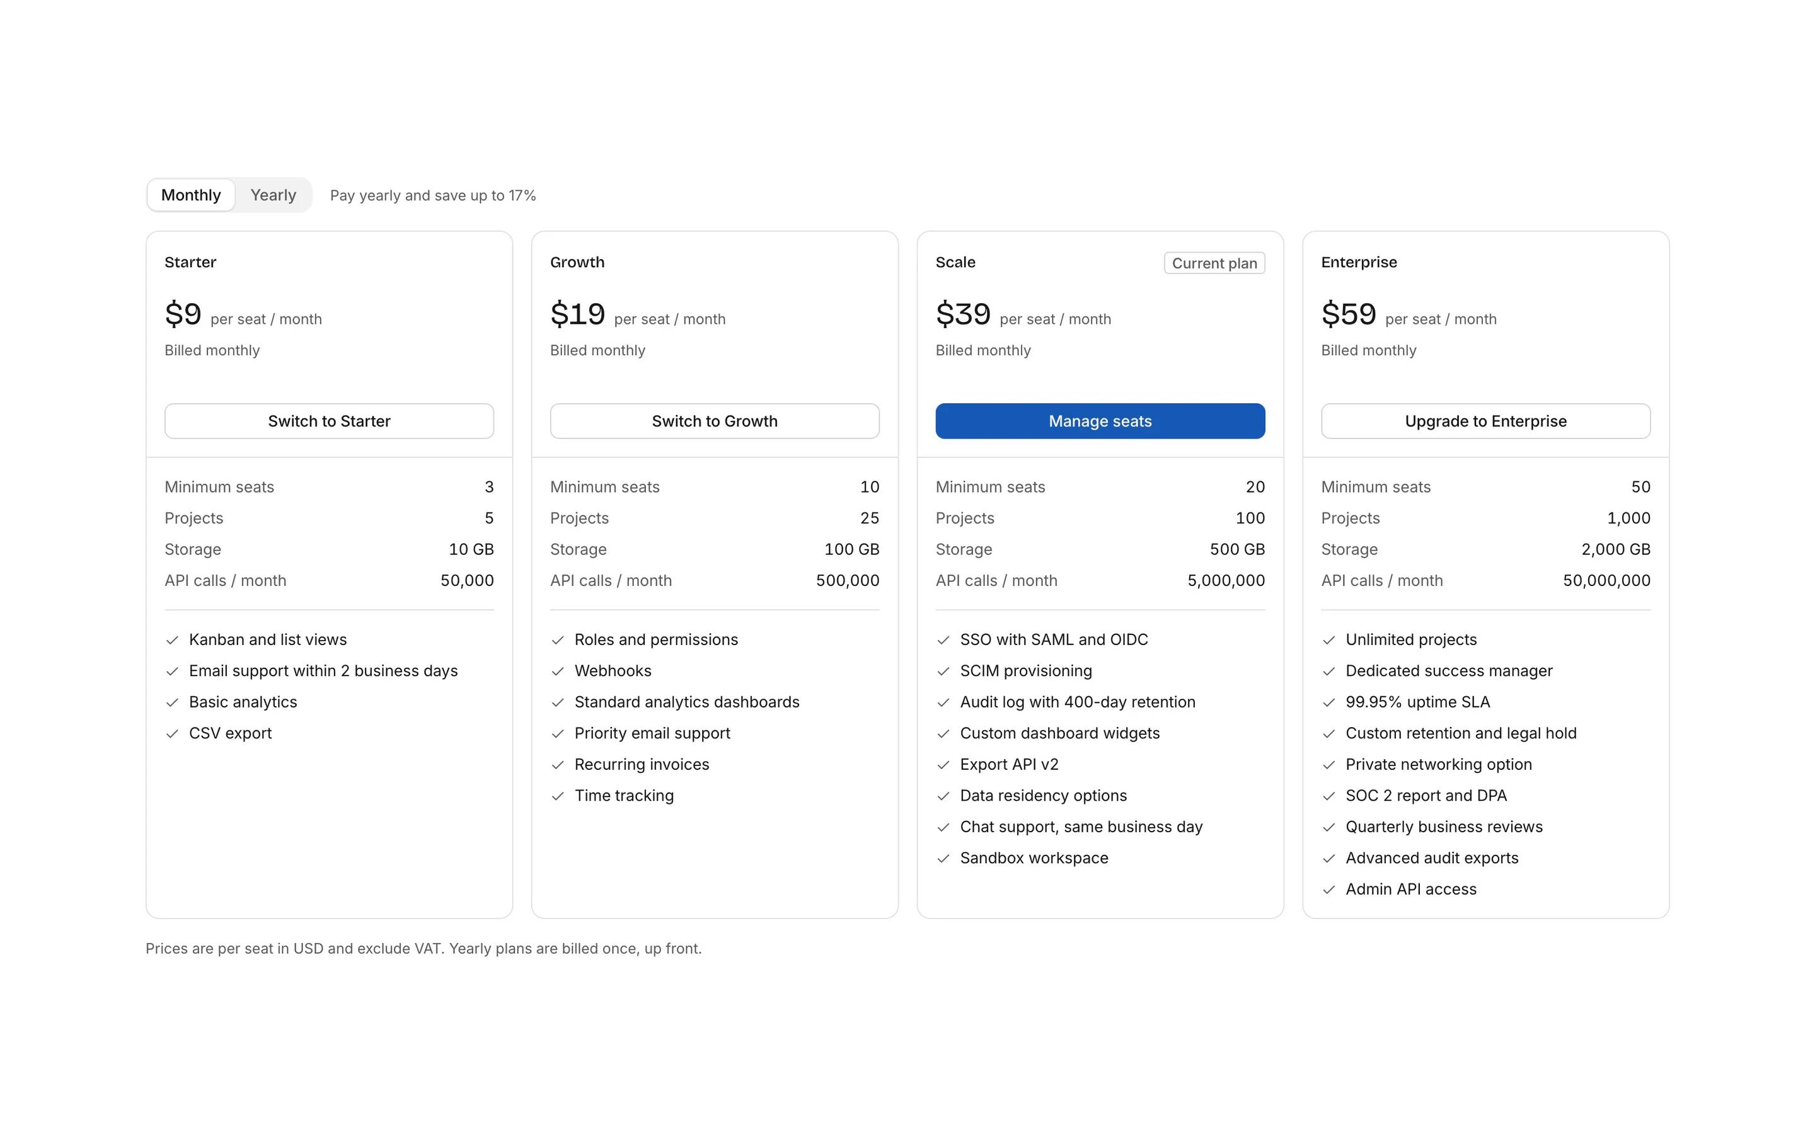Click 'Standard analytics dashboards' feature text

(687, 702)
